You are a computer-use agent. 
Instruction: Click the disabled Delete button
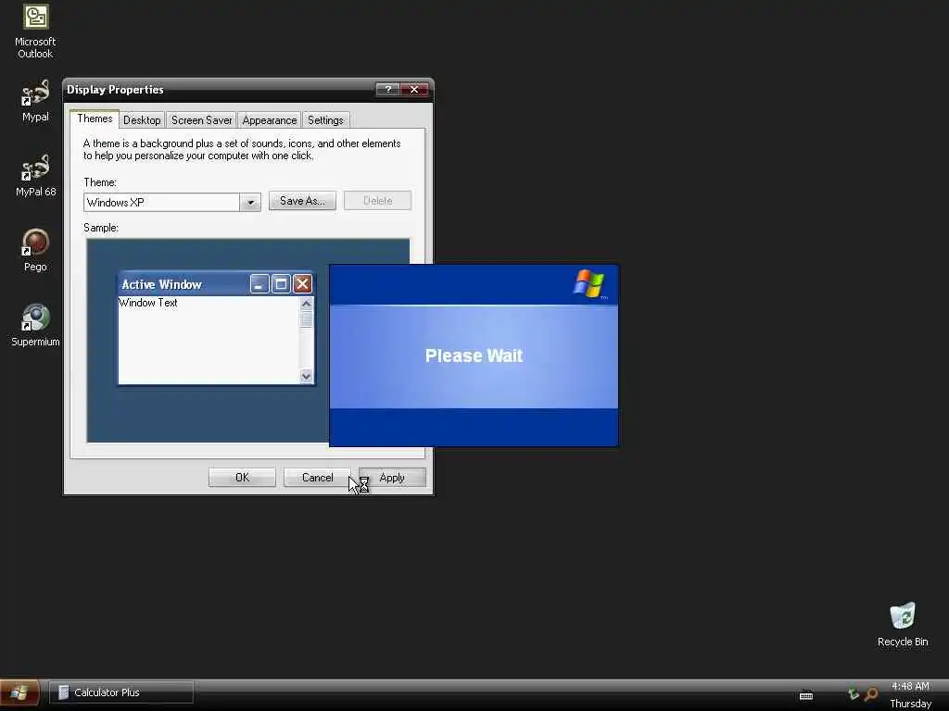point(378,201)
